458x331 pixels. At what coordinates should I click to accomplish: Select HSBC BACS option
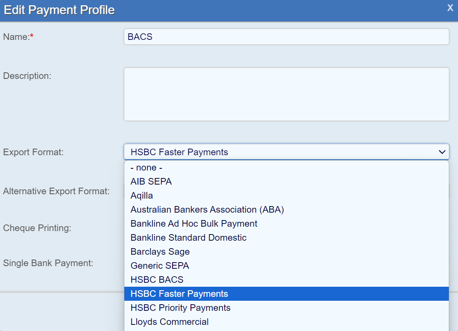click(x=157, y=280)
